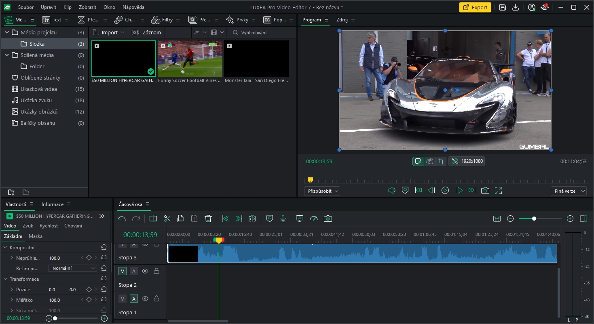Hide the Stopa 1 track with eye icon
This screenshot has width=594, height=324.
[x=145, y=299]
